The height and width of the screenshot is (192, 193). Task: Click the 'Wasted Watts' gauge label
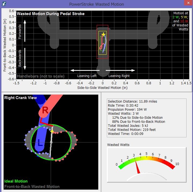(x=118, y=145)
